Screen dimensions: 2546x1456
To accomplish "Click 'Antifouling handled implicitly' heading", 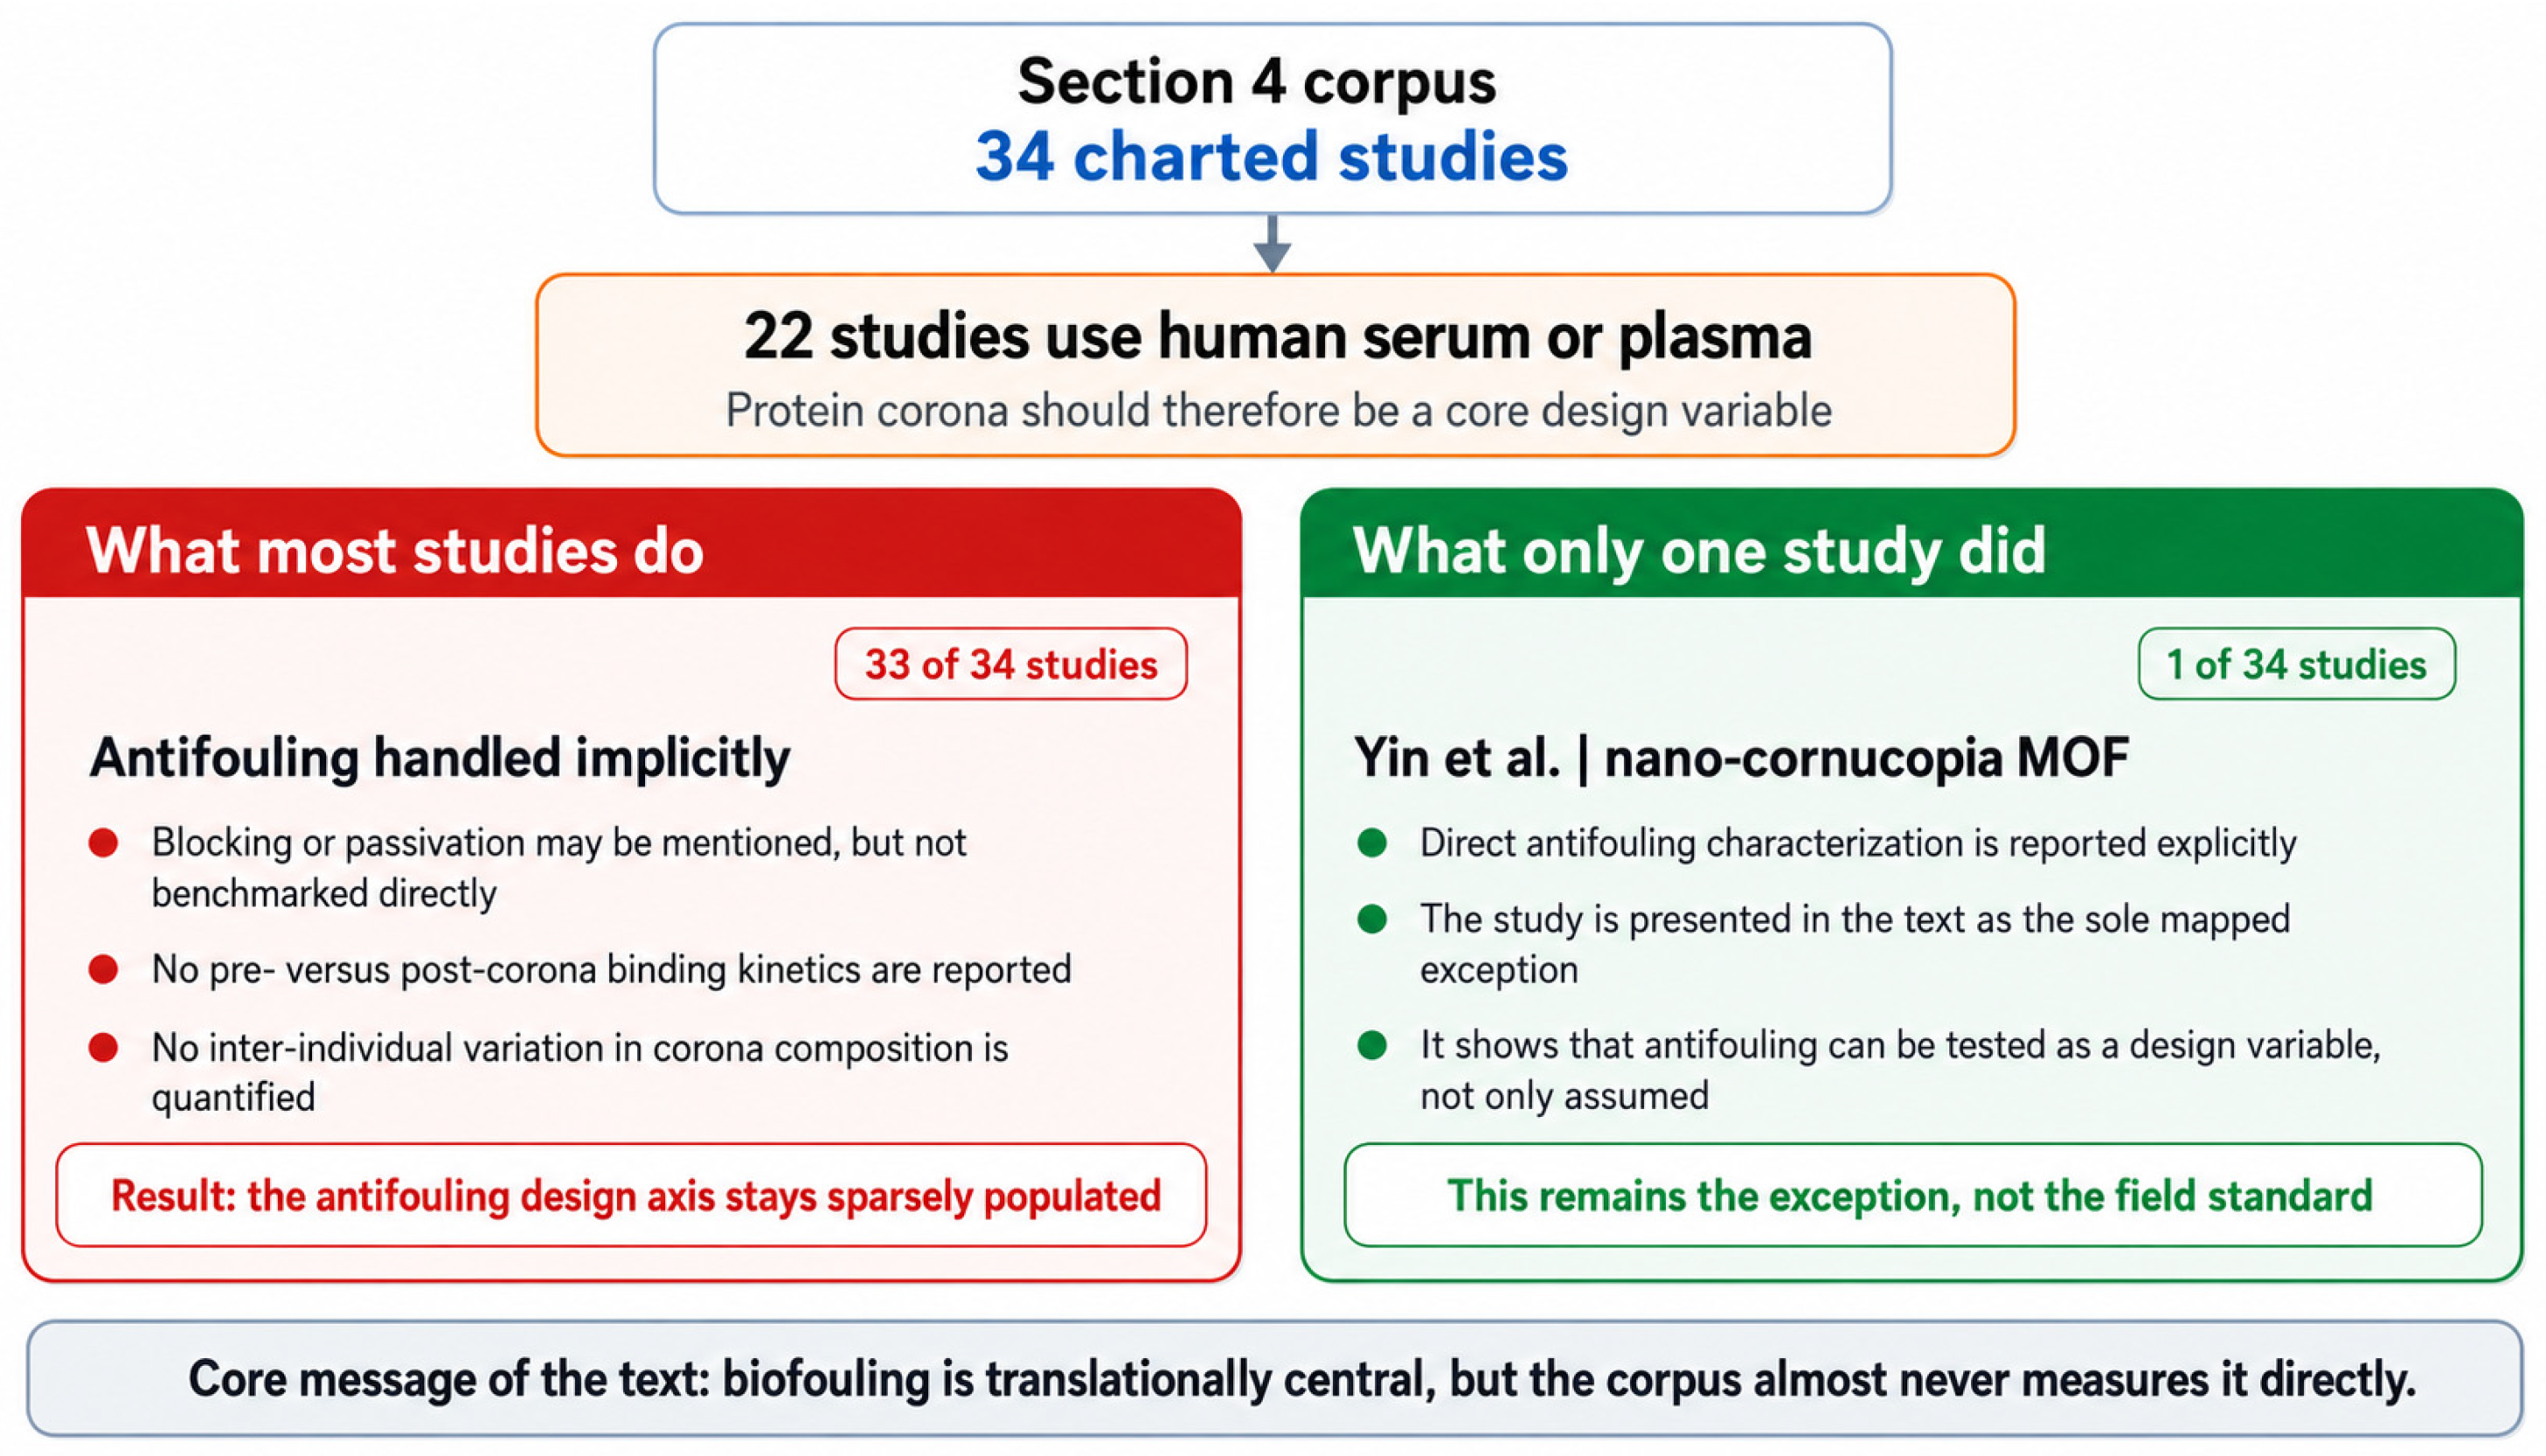I will click(x=439, y=758).
